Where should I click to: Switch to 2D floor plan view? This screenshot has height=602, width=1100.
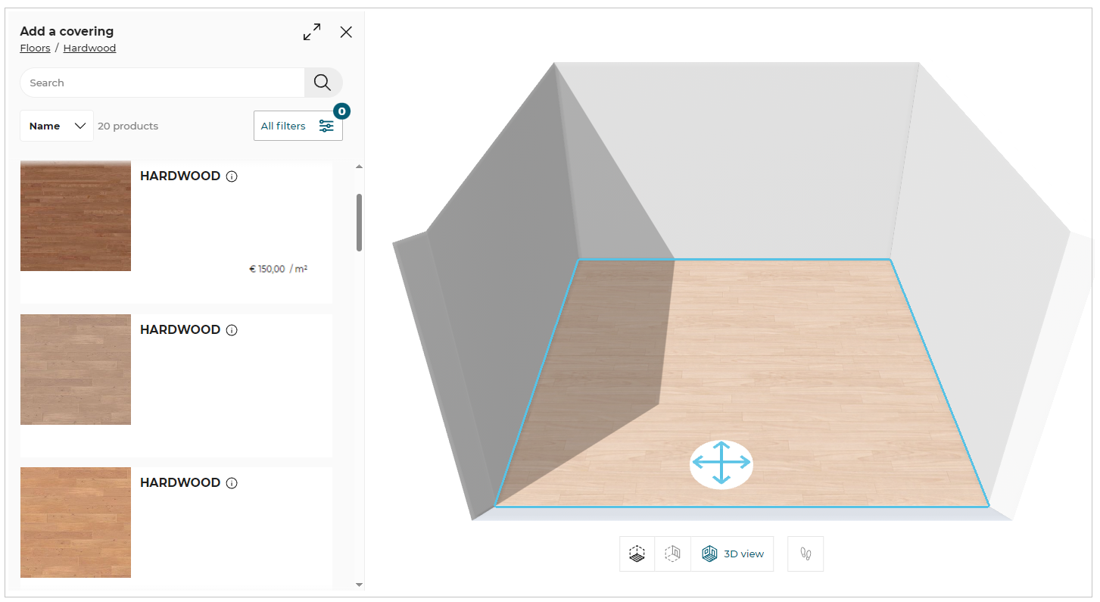coord(637,554)
